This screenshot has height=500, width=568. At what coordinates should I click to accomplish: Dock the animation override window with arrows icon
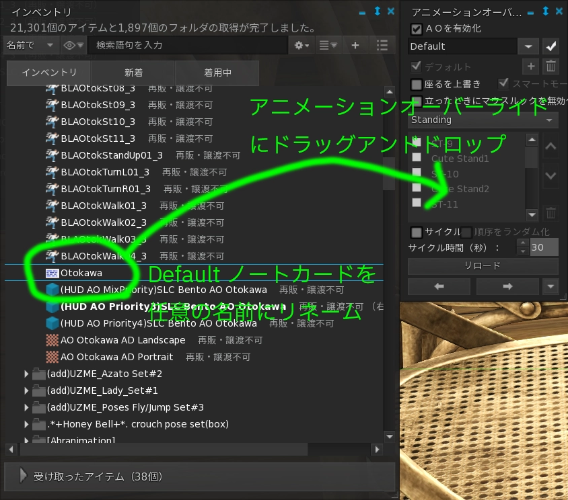point(546,11)
